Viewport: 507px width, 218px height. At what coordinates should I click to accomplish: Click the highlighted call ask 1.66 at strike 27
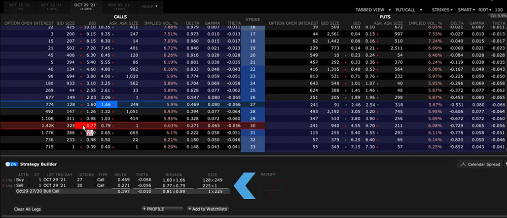click(x=107, y=105)
